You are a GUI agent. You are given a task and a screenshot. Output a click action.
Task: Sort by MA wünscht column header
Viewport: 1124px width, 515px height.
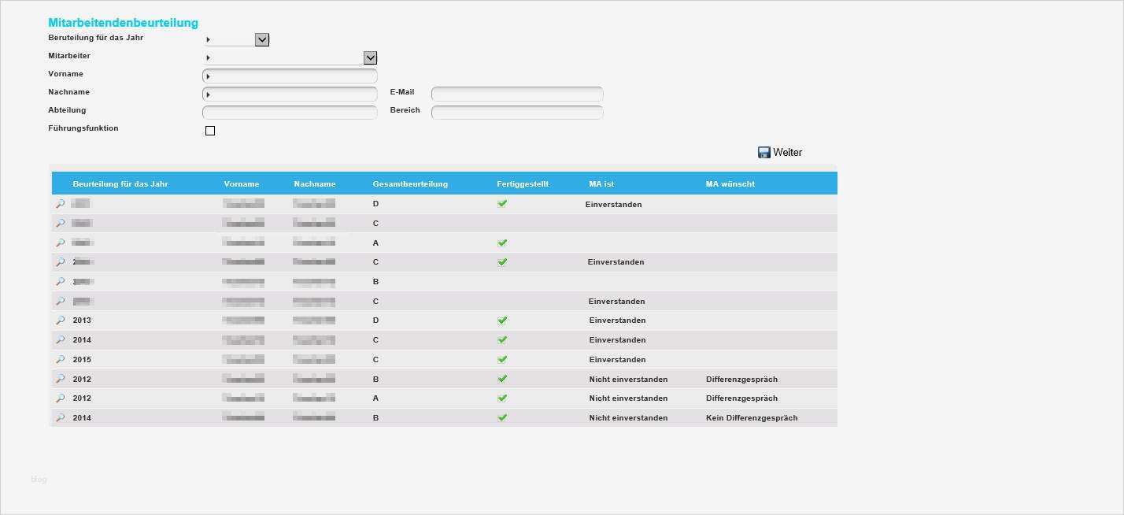[730, 184]
